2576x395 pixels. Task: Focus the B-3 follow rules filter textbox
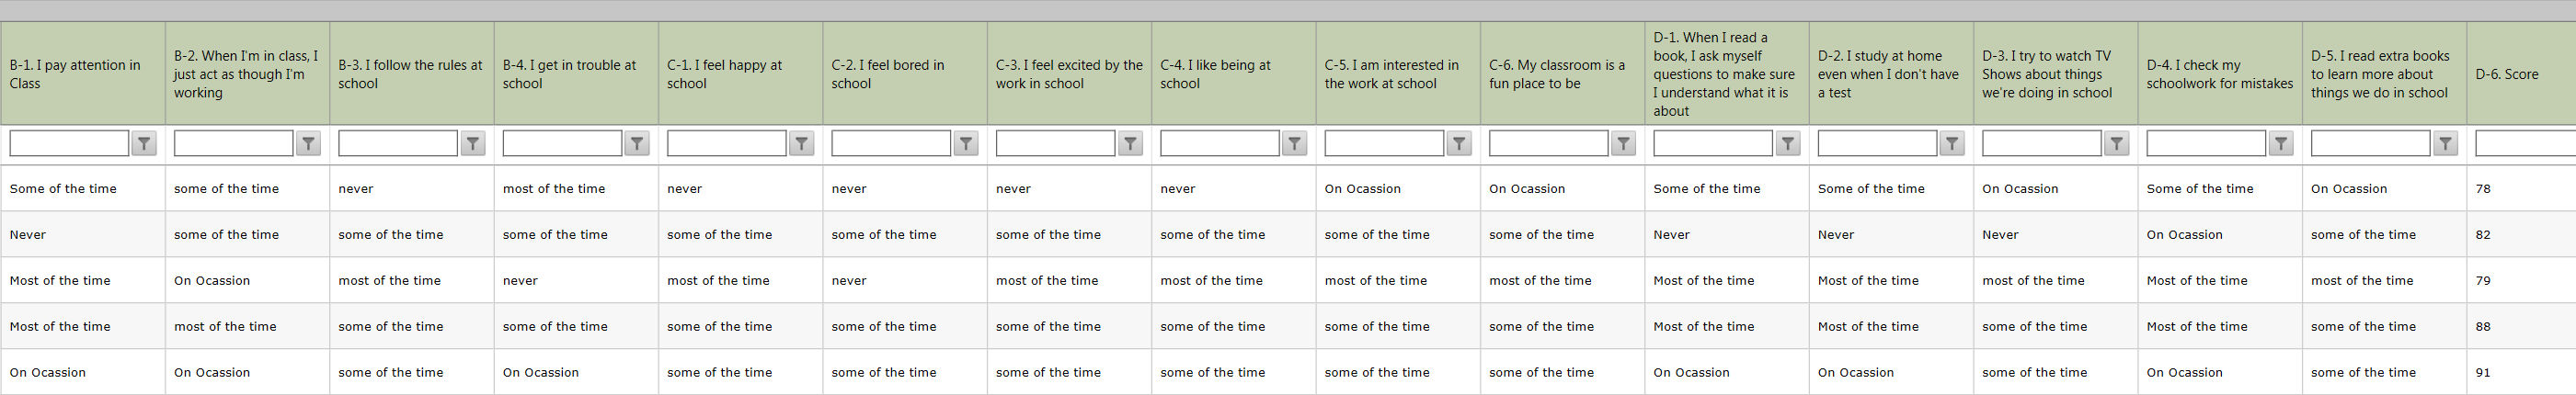point(398,144)
